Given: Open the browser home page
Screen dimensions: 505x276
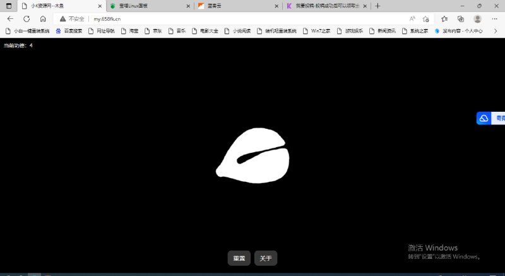Looking at the screenshot, I should point(43,19).
